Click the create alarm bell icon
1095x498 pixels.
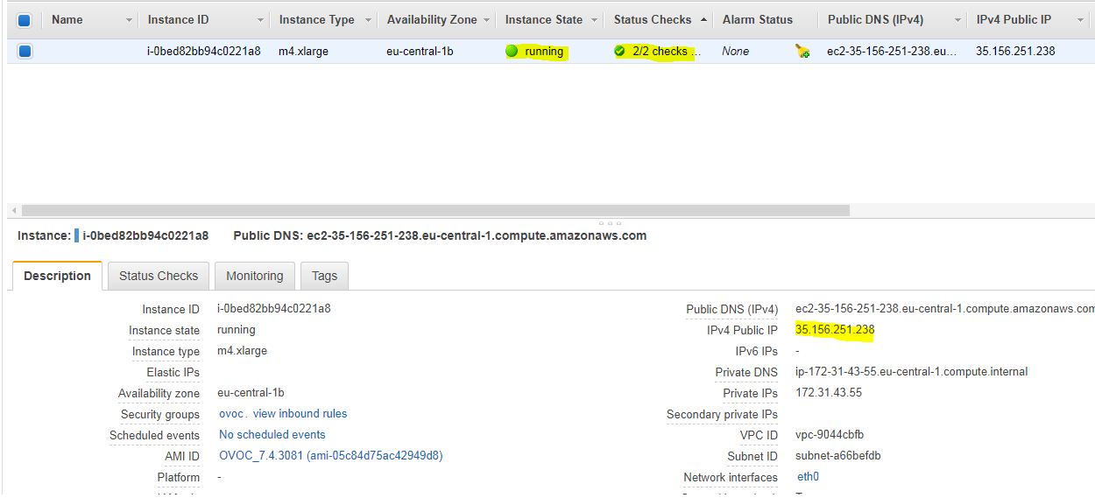pyautogui.click(x=802, y=52)
